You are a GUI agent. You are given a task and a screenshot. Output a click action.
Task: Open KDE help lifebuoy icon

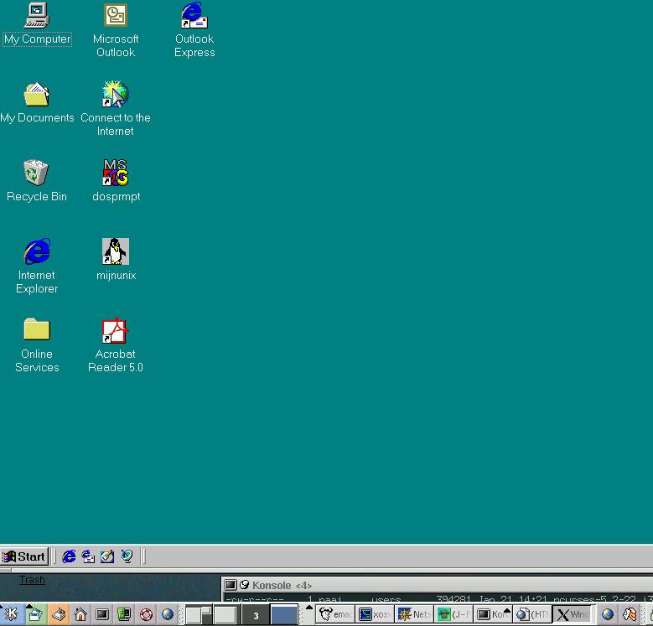coord(146,614)
